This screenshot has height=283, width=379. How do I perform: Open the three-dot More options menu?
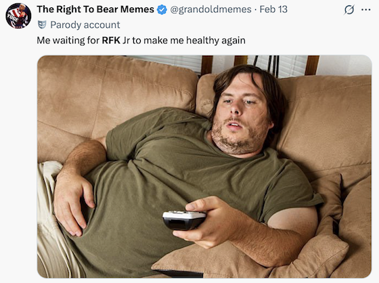point(365,9)
